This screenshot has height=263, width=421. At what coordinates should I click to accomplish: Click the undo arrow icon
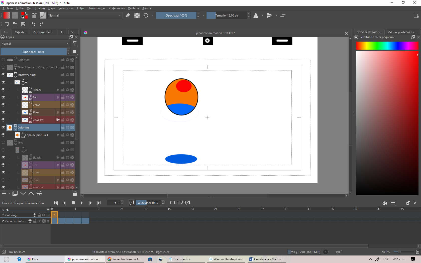[x=33, y=24]
